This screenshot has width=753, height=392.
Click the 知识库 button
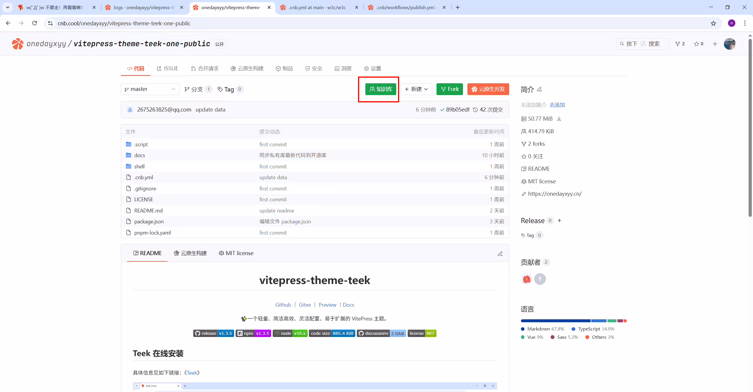click(381, 89)
